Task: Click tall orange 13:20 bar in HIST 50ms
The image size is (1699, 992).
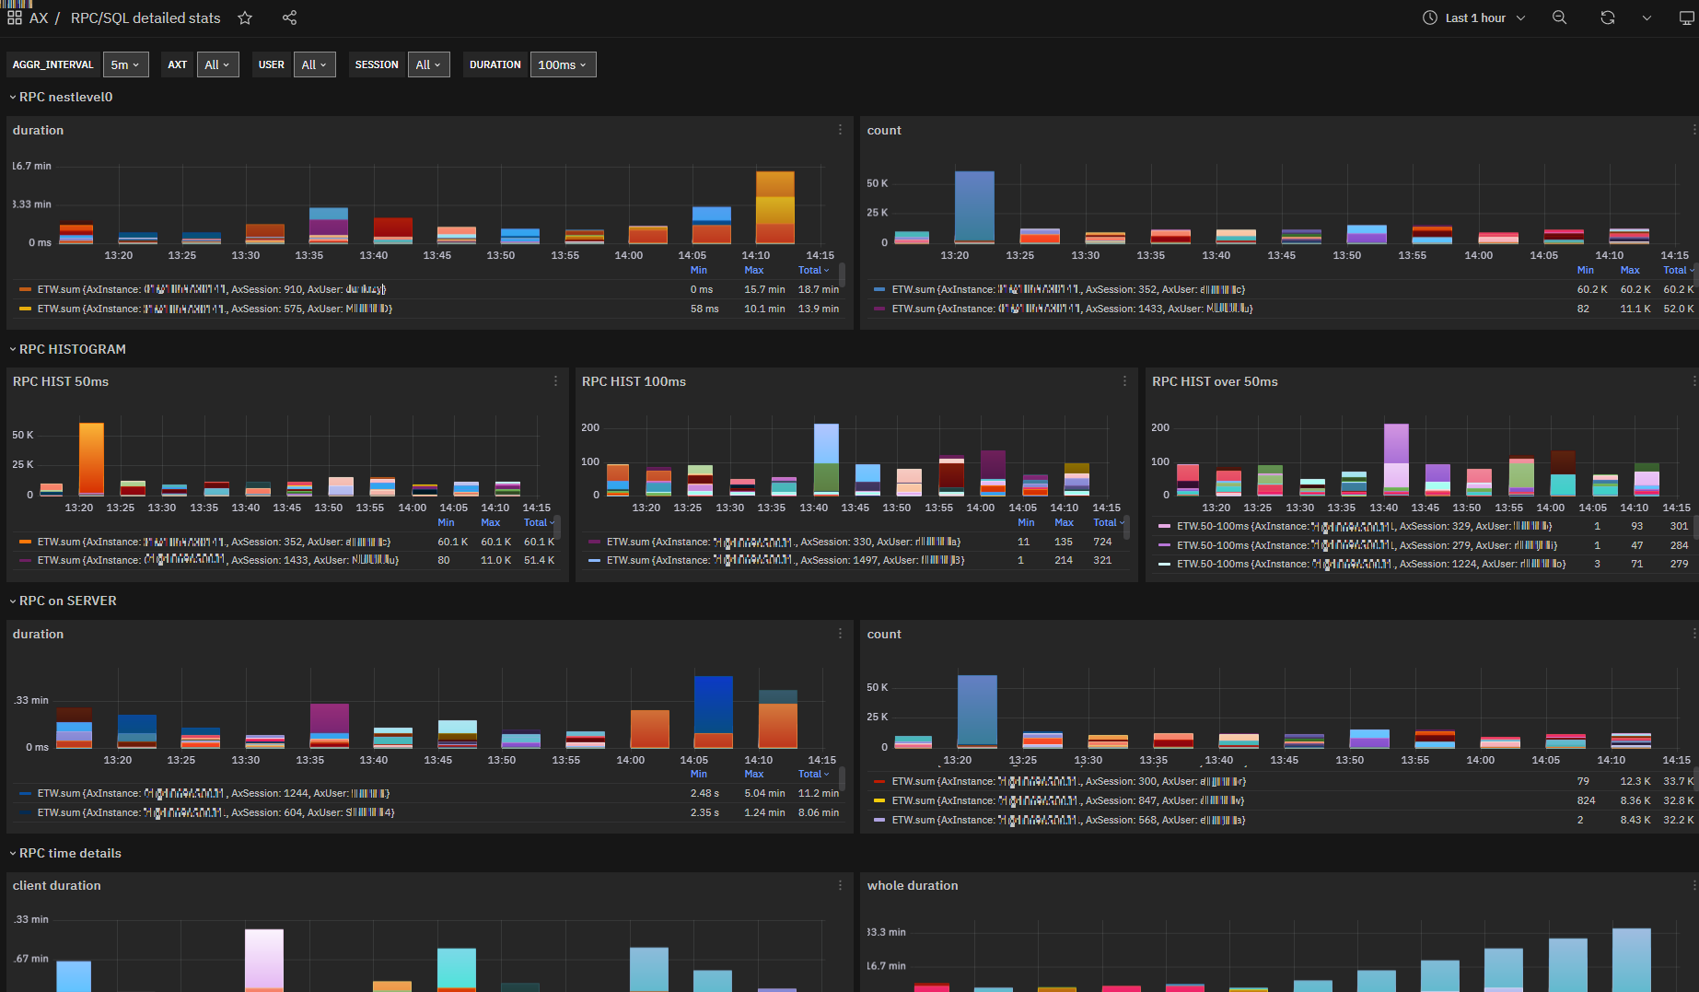Action: coord(91,459)
